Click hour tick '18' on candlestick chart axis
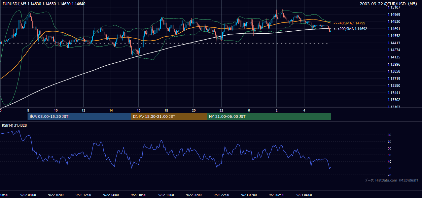This screenshot has width=422, height=198. click(x=166, y=110)
